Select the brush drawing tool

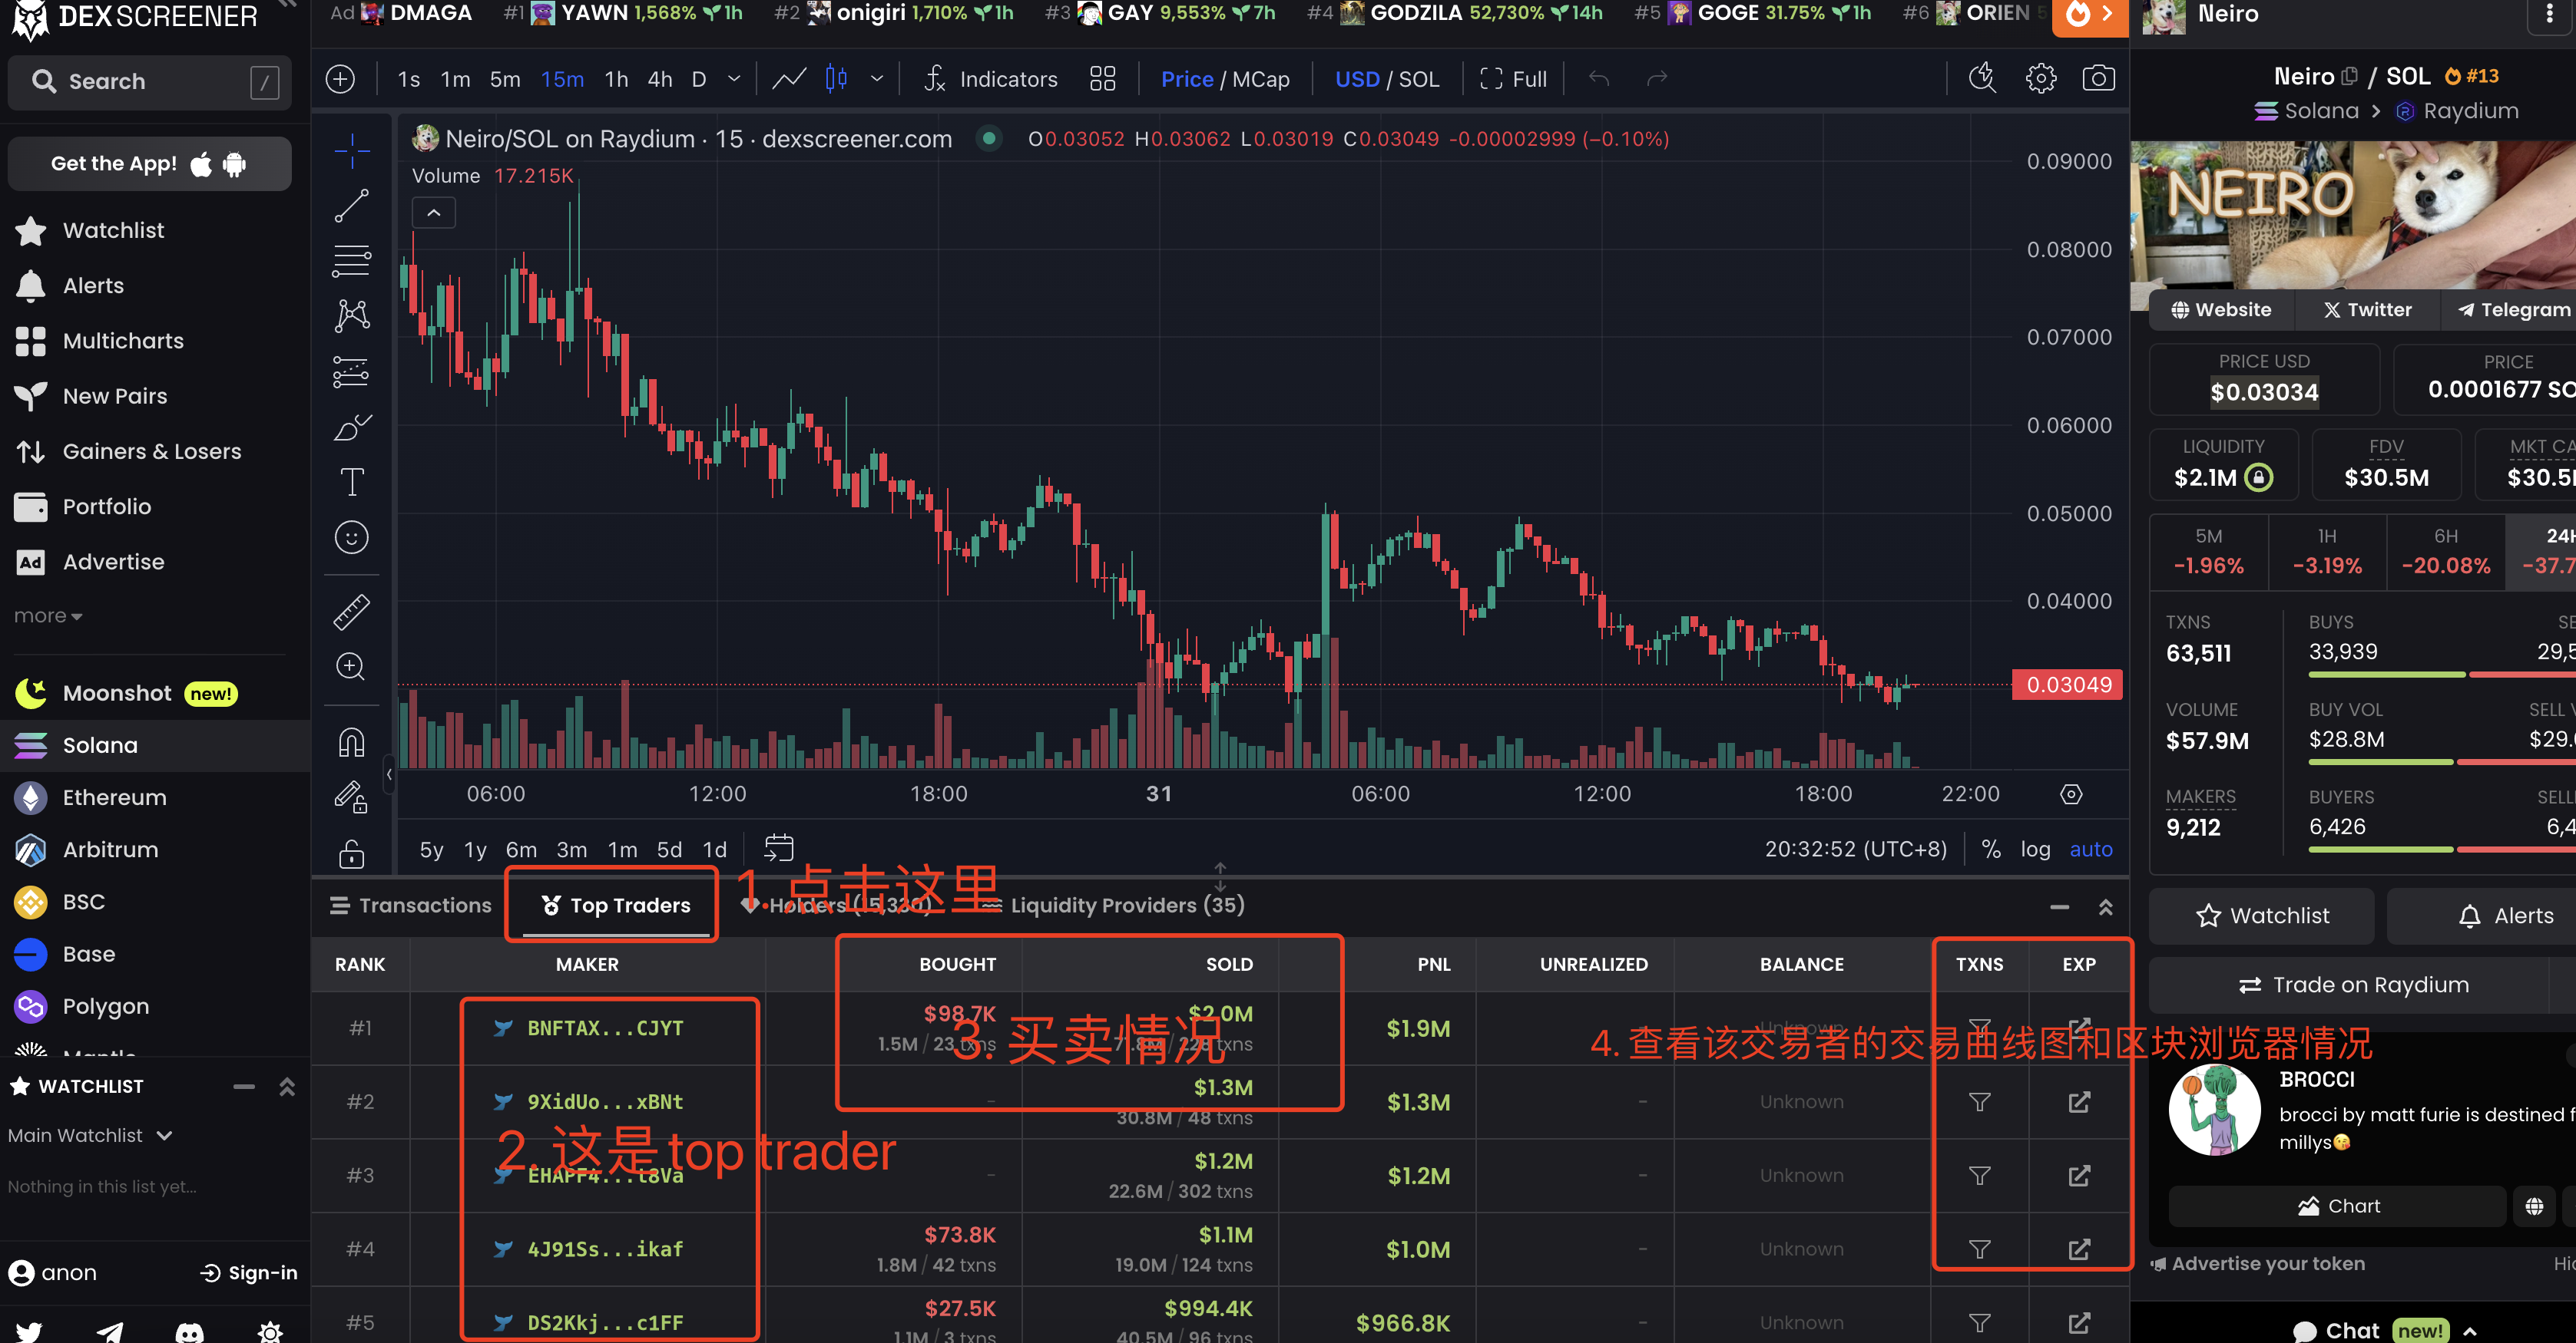click(351, 427)
